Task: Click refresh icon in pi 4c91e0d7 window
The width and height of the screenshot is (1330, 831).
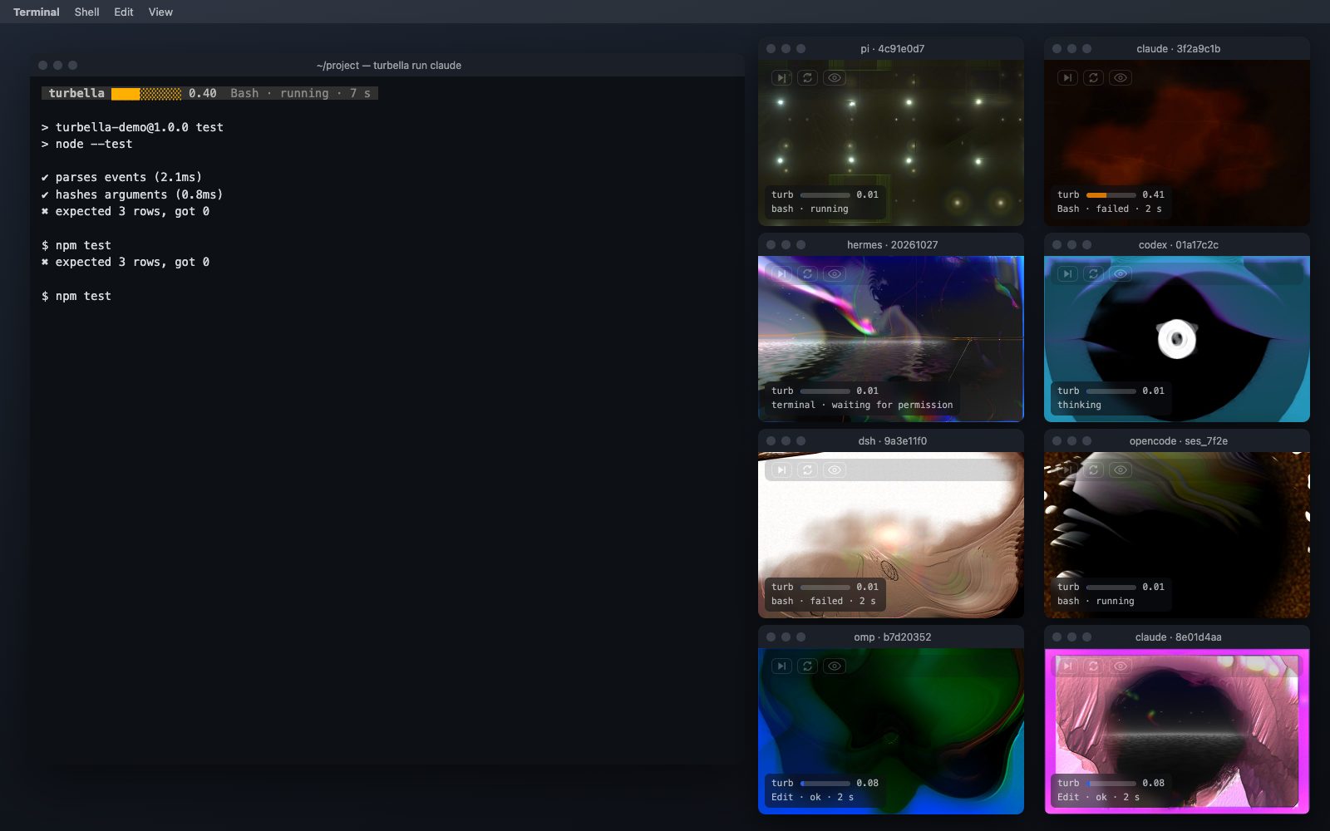Action: pos(808,78)
